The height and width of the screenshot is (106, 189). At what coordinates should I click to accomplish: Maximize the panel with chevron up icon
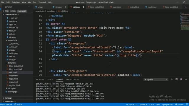(x=186, y=79)
